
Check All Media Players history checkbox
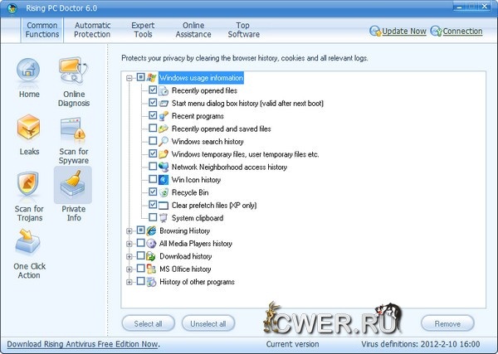point(141,243)
